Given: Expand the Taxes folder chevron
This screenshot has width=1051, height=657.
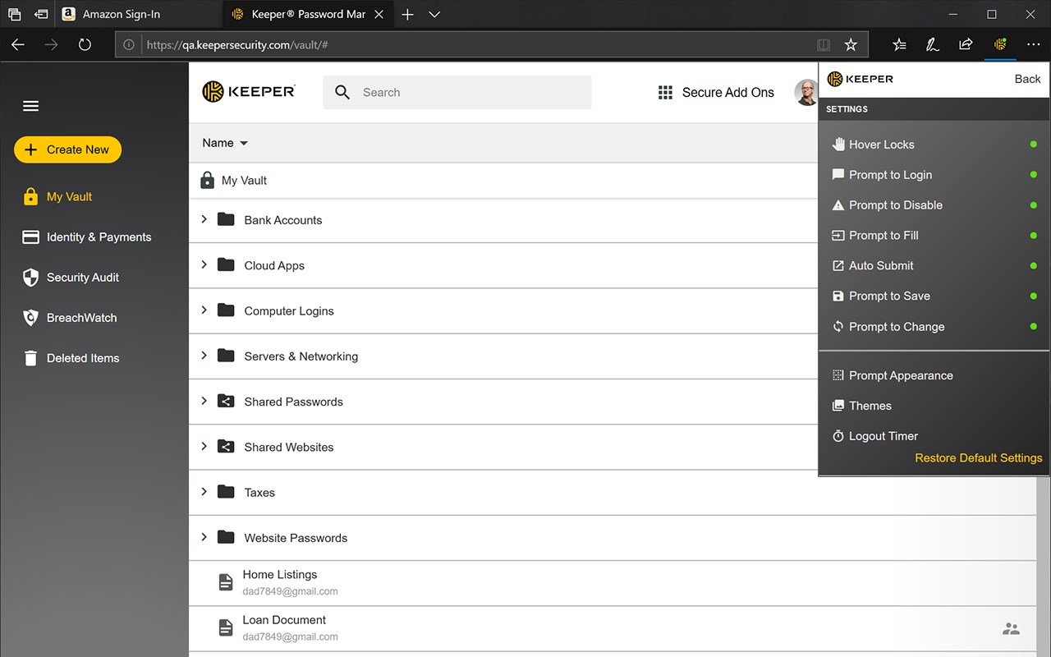Looking at the screenshot, I should point(204,492).
